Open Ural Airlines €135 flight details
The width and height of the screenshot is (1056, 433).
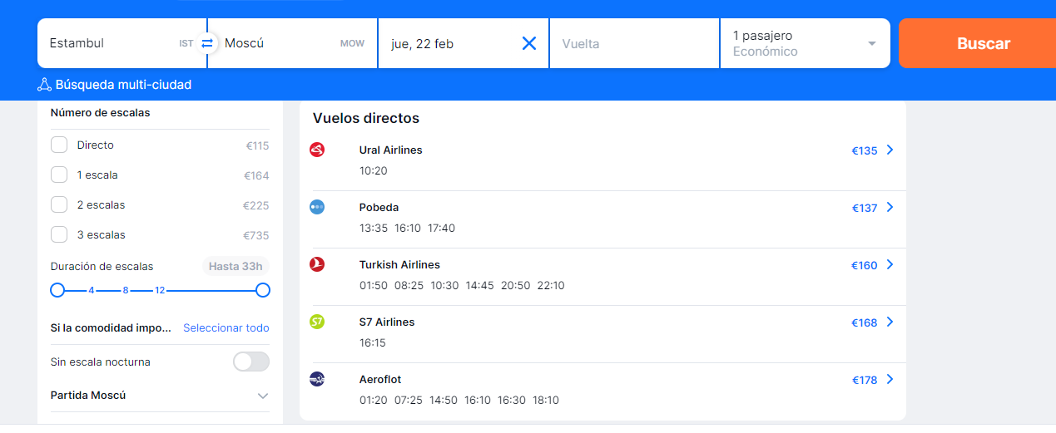pos(872,150)
